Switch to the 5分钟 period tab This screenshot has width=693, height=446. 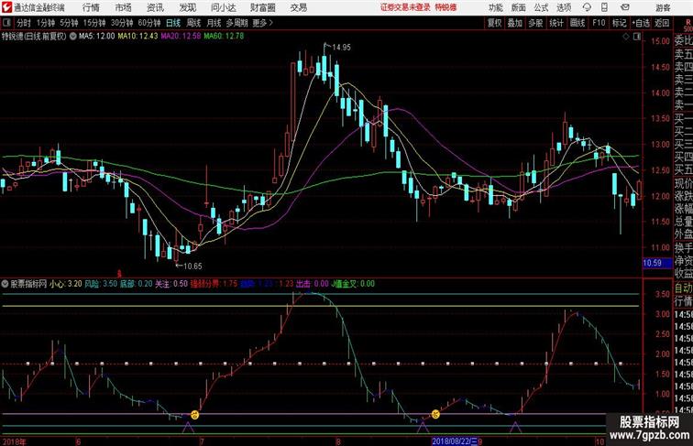[x=69, y=23]
